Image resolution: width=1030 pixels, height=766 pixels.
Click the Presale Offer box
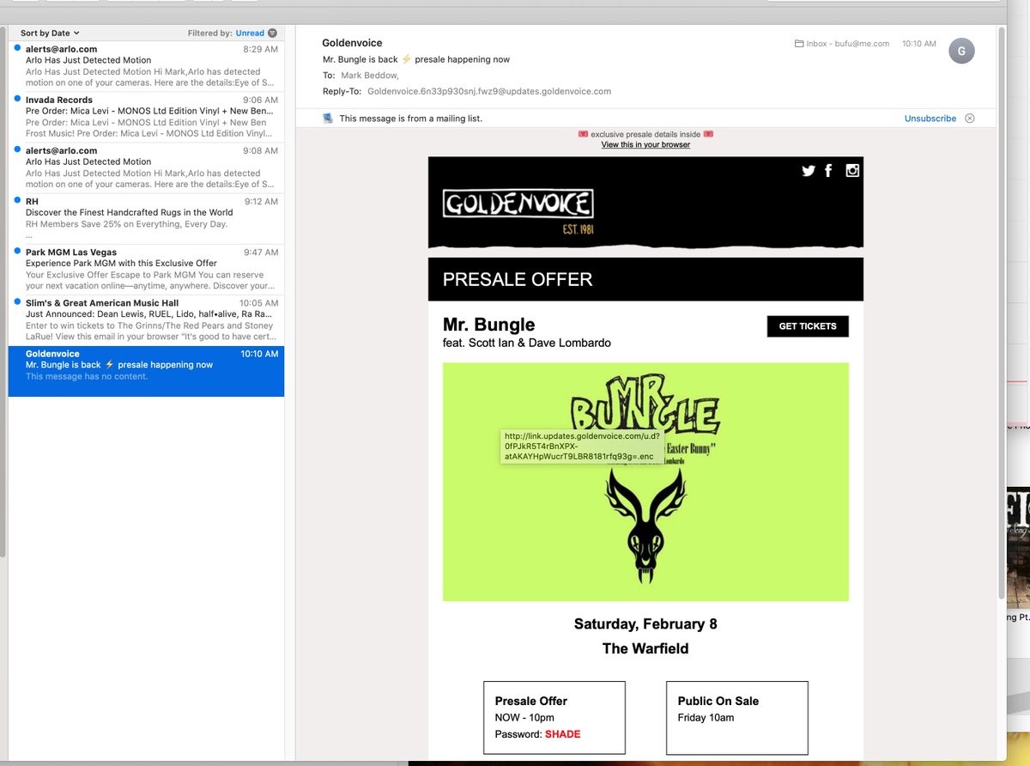[554, 718]
